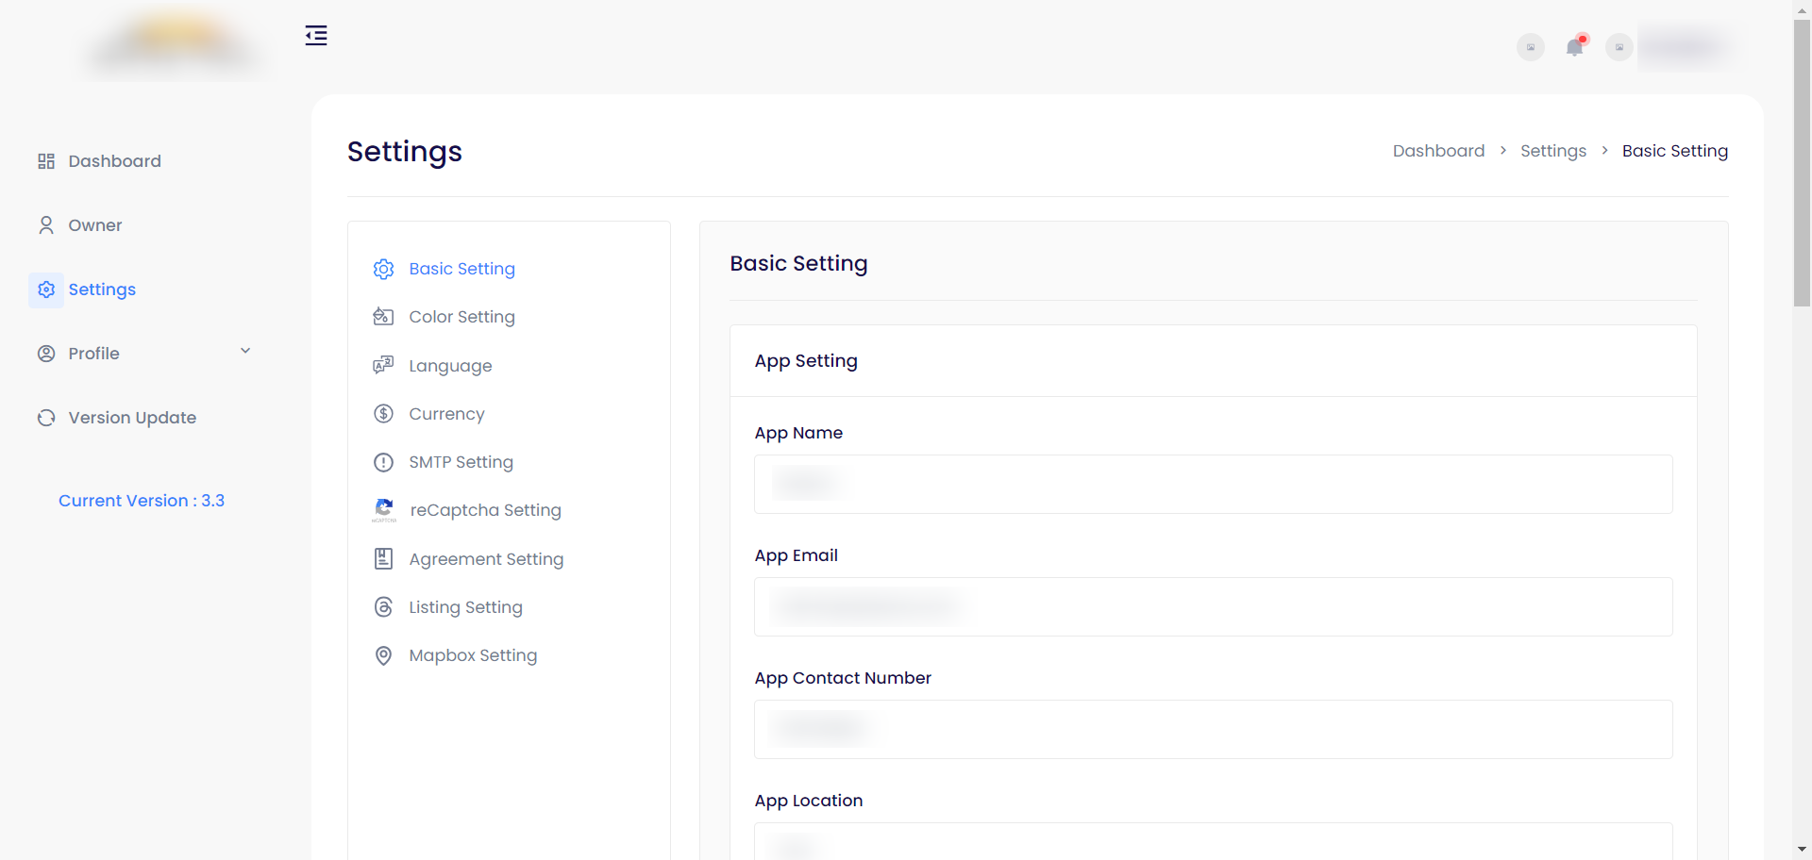Click the page's vertical scrollbar thumb
Viewport: 1812px width, 860px height.
coord(1802,160)
